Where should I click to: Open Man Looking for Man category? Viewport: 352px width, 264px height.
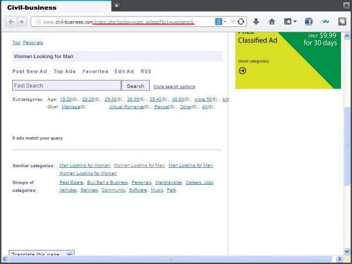[191, 165]
